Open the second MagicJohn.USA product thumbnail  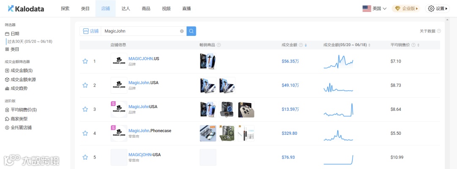[x=227, y=85]
